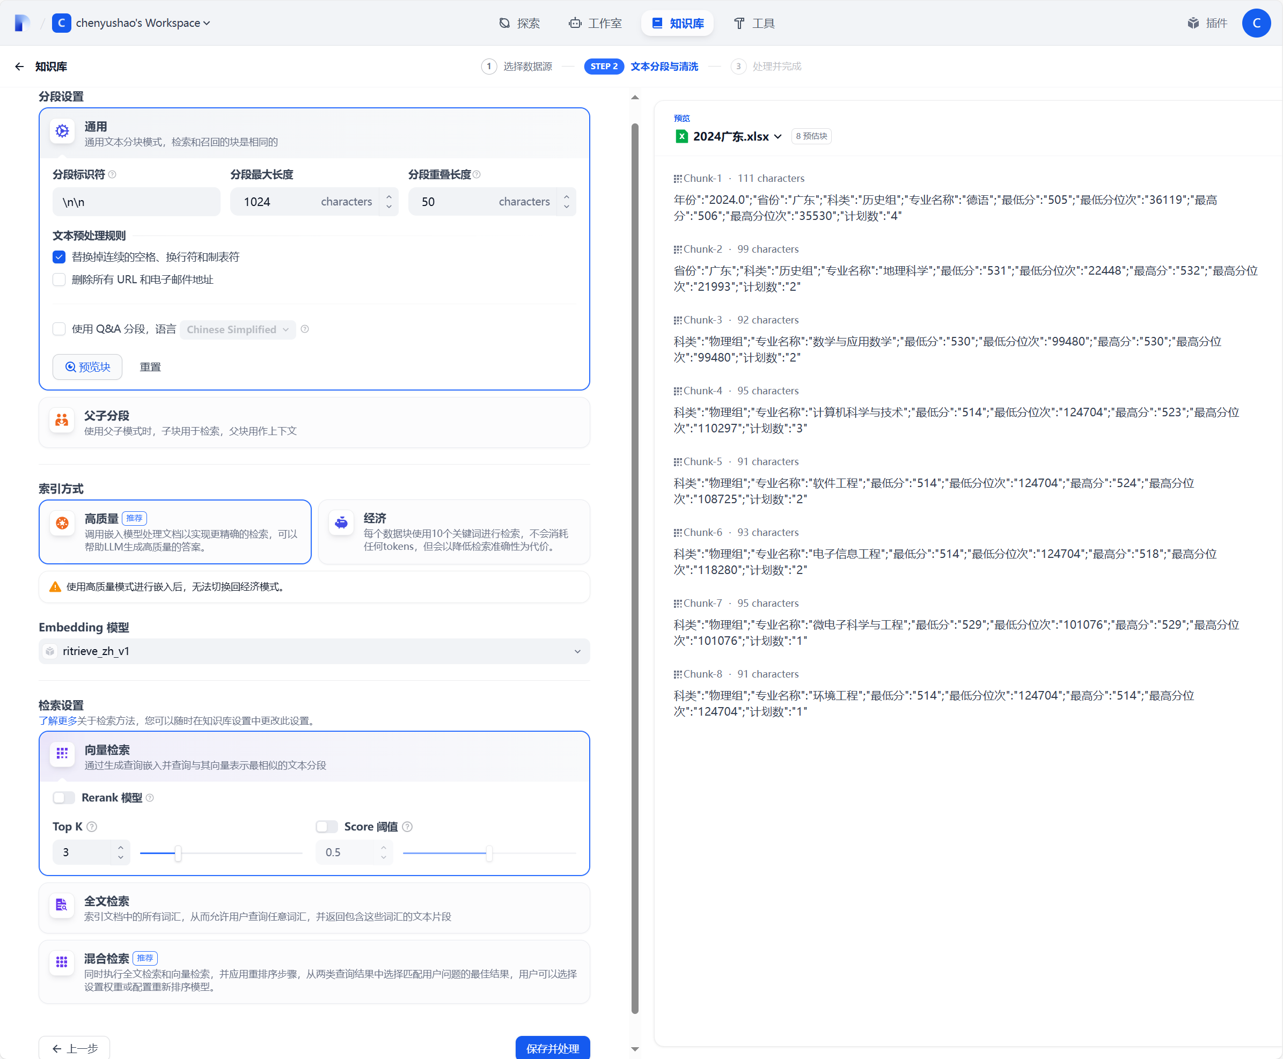Toggle the Score 阈值 switch
This screenshot has width=1283, height=1059.
coord(326,827)
